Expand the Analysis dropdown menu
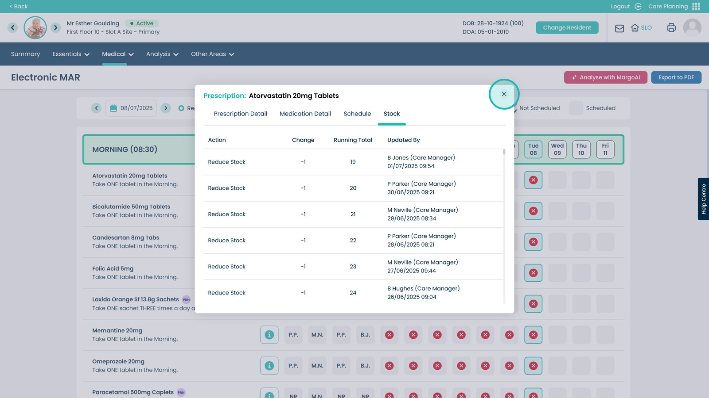The height and width of the screenshot is (398, 709). pyautogui.click(x=162, y=54)
